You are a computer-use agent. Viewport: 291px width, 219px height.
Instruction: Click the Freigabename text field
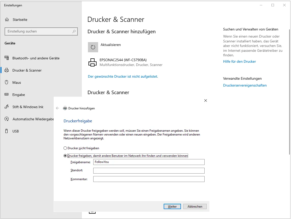click(x=149, y=162)
